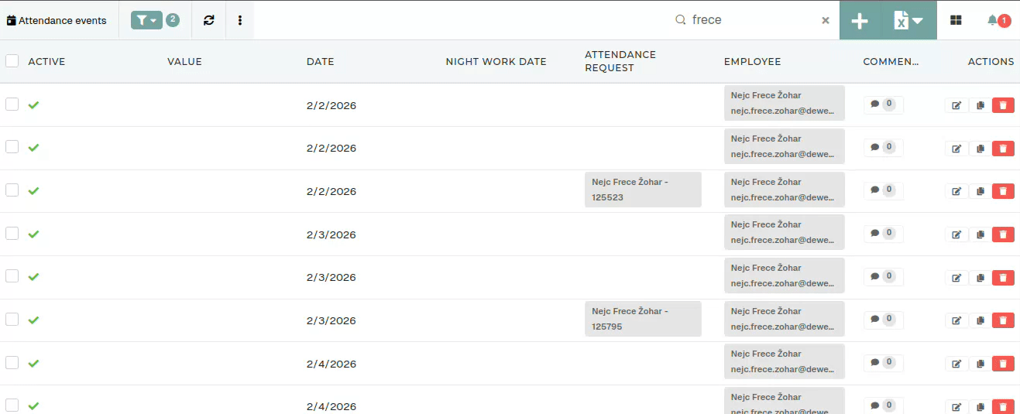Click the ACTIONS column header
The height and width of the screenshot is (414, 1020).
991,61
